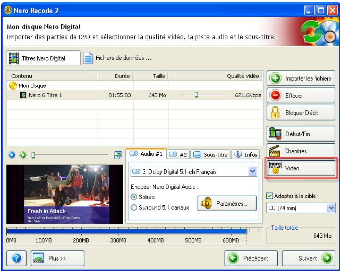Open Nero Digital Vidéo settings
Screen dimensions: 340x271
pos(301,168)
